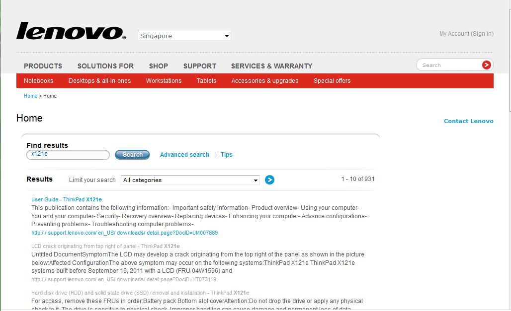This screenshot has width=511, height=311.
Task: Select Desktops & all-in-ones
Action: [x=100, y=81]
